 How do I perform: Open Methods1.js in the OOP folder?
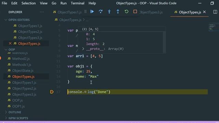22,65
